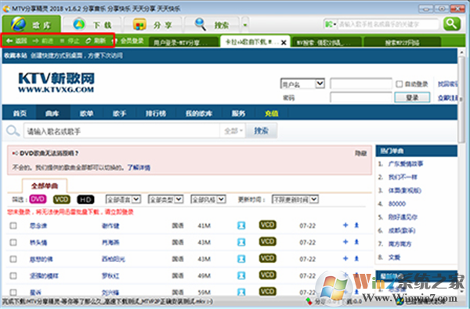Click the 收藏本站 bookmark link
Screen dimensions: 470x309
click(x=16, y=56)
